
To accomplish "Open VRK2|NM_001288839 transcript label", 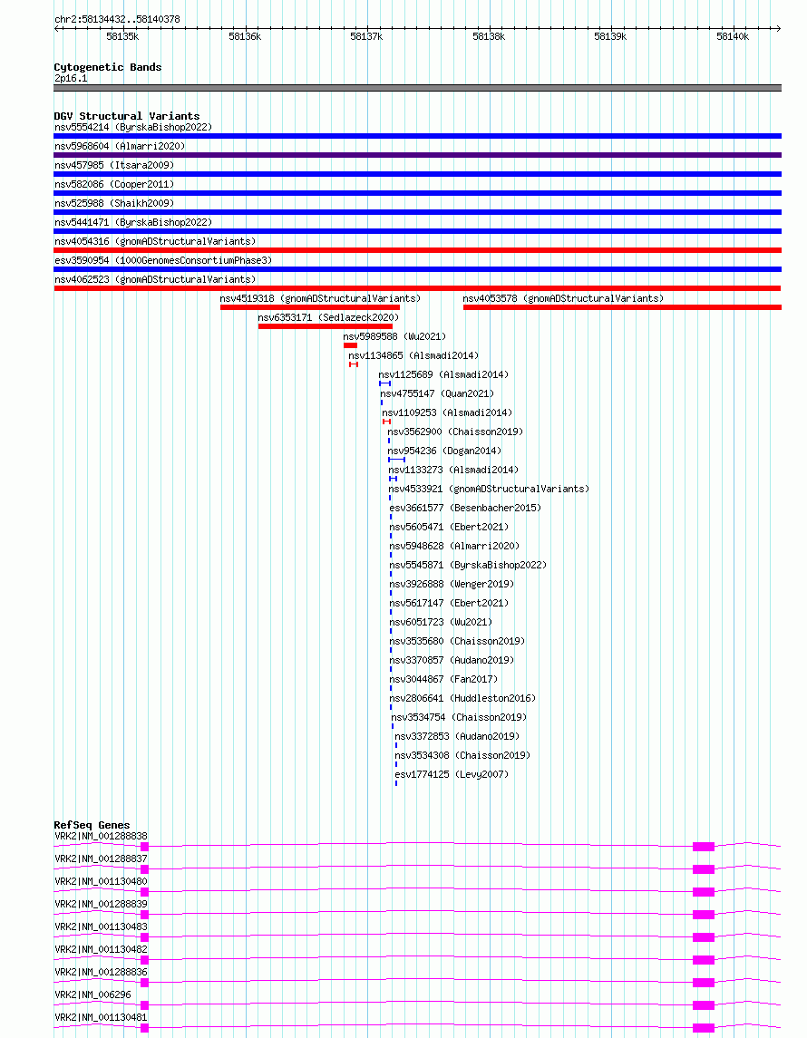I will [101, 904].
